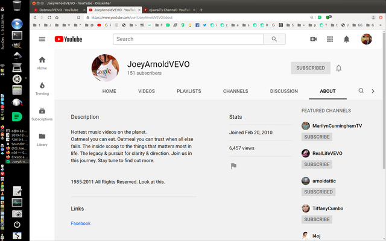Click the power icon in the dock
This screenshot has height=241, width=386.
17,225
